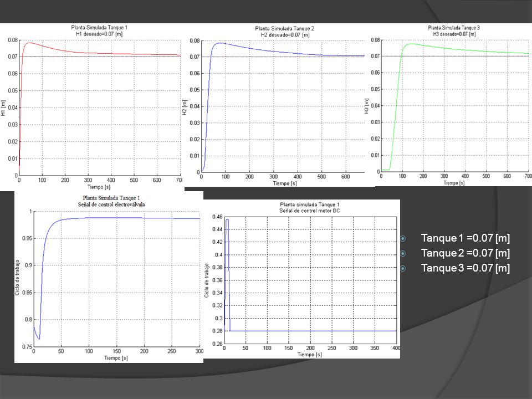Click 'Tiempo [s]' label under Tanque 1 plot
Viewport: 532px width, 399px height.
[99, 187]
